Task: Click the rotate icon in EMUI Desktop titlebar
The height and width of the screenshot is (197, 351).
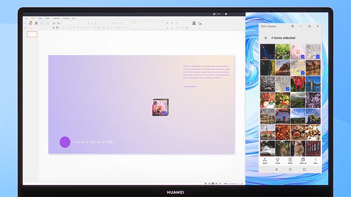Action: pos(292,26)
